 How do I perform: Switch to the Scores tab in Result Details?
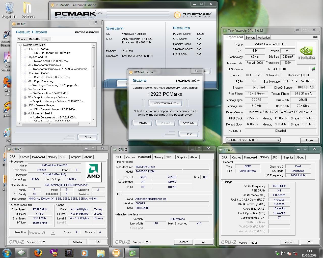tap(22, 39)
